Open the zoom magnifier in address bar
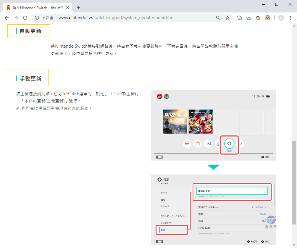Image resolution: width=297 pixels, height=248 pixels. (218, 18)
